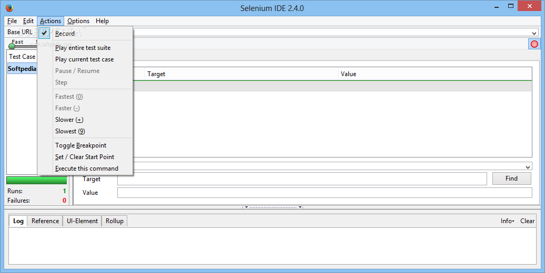The image size is (545, 273).
Task: Click the dotted panel splitter handle
Action: (x=273, y=207)
